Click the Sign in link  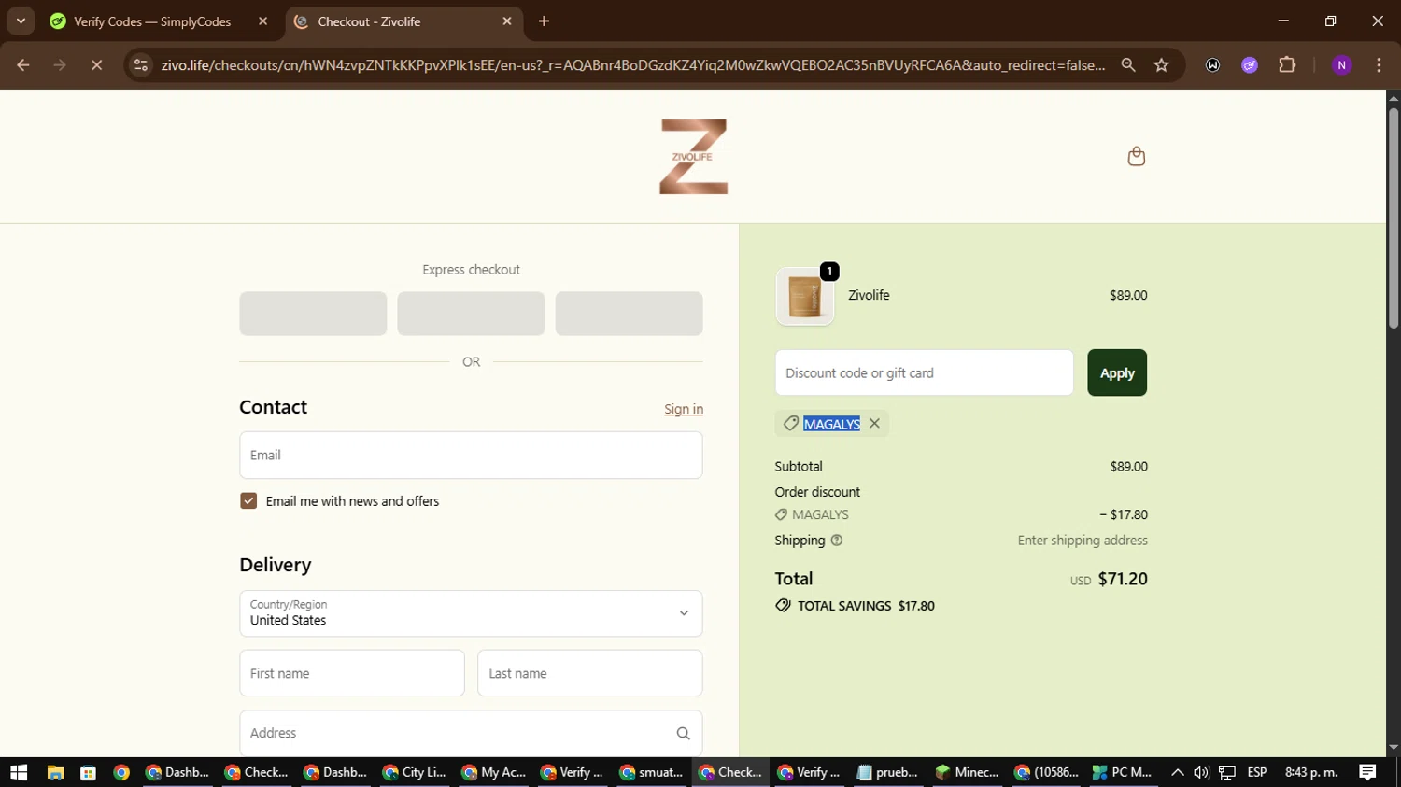pyautogui.click(x=684, y=410)
